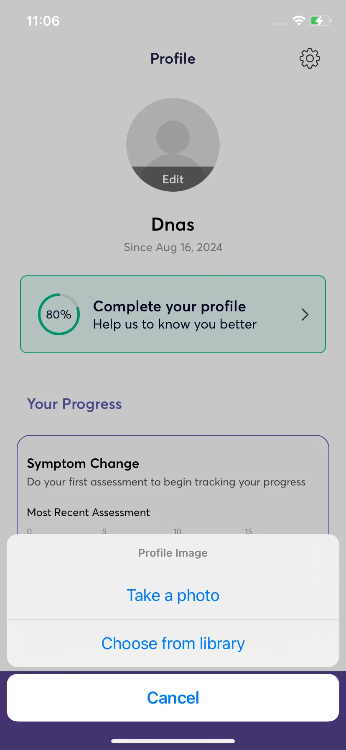Tap the Symptom Change card title
Screen dimensions: 346x750
[x=83, y=464]
